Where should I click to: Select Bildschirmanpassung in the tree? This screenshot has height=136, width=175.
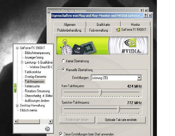(x=37, y=53)
